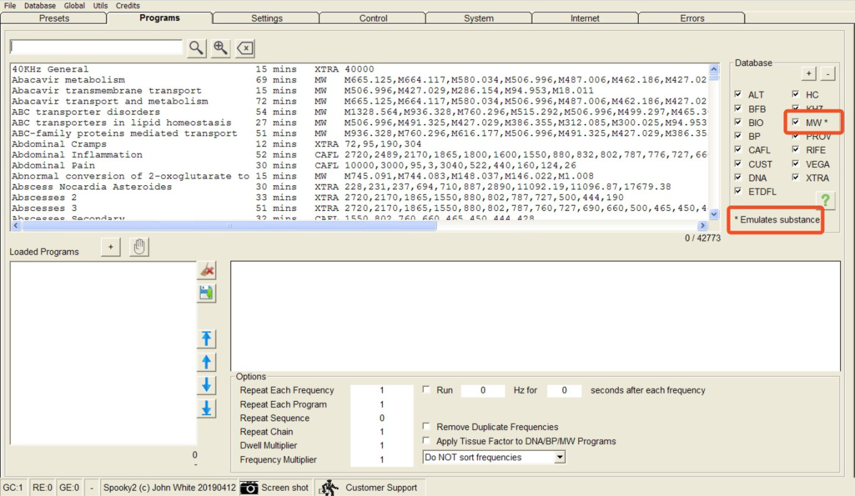Click the Customer Support figure icon
This screenshot has width=855, height=496.
tap(327, 487)
